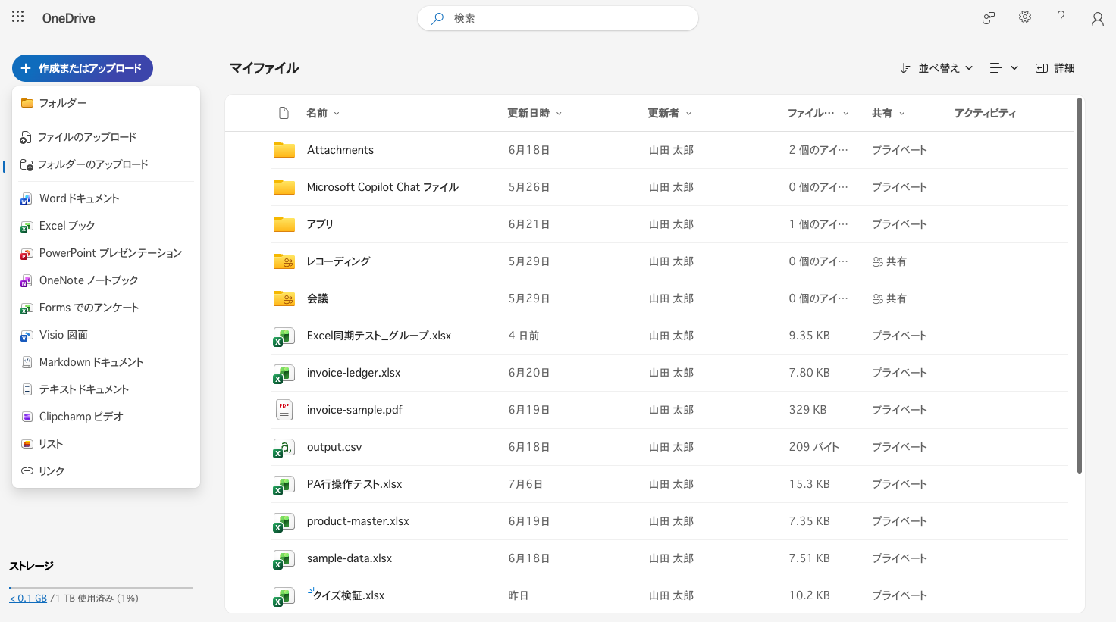Create a Clipchamp ビデオ
This screenshot has width=1116, height=622.
[106, 417]
